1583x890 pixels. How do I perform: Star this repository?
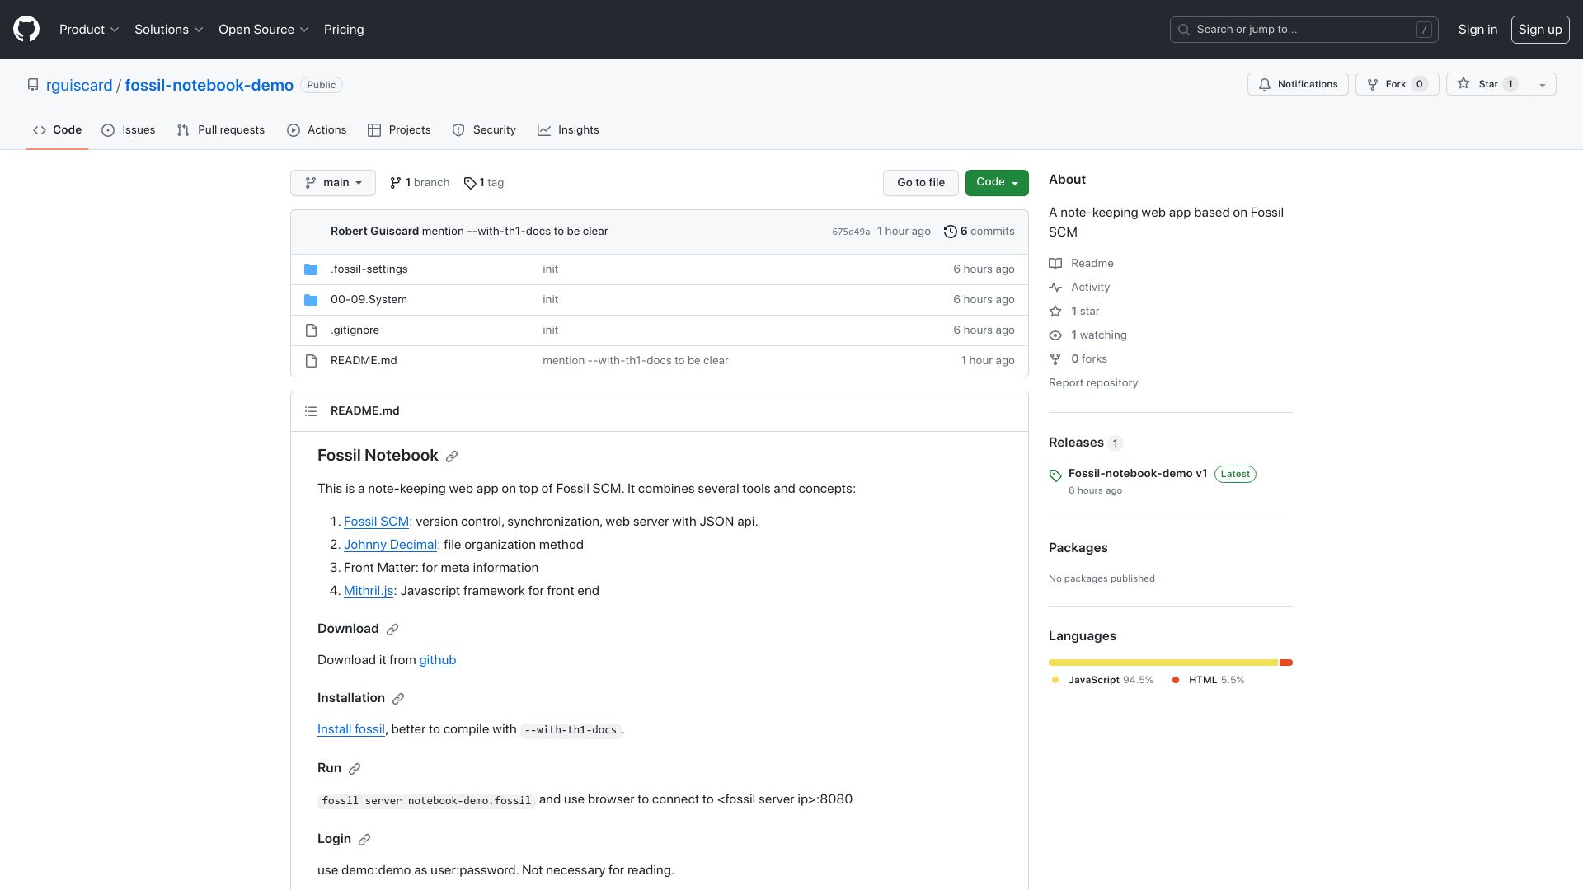[1487, 84]
